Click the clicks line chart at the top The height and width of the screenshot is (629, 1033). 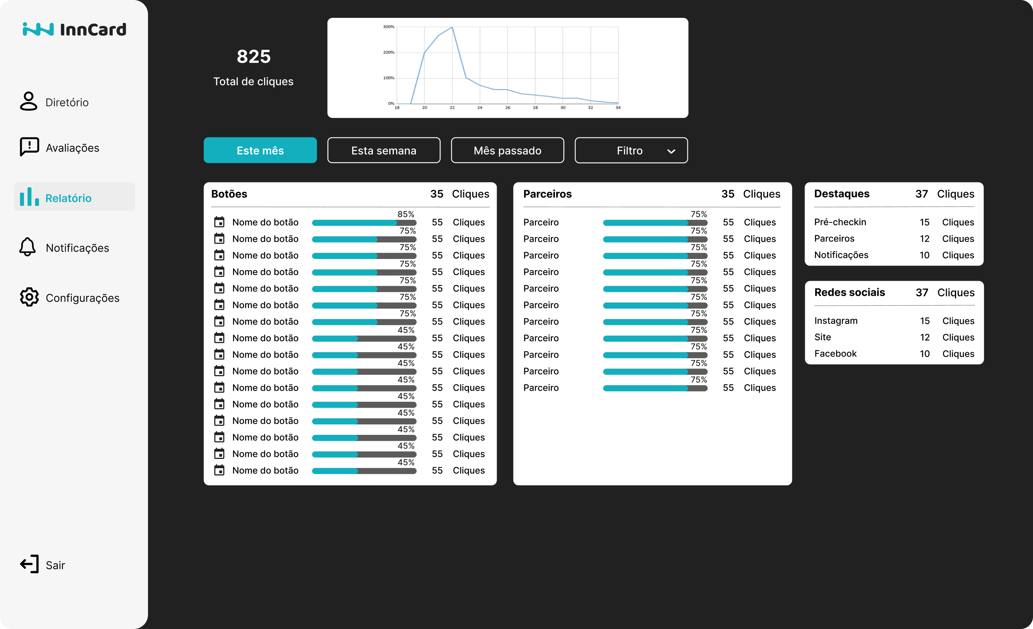point(507,67)
